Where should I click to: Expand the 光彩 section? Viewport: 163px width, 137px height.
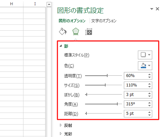point(61,134)
